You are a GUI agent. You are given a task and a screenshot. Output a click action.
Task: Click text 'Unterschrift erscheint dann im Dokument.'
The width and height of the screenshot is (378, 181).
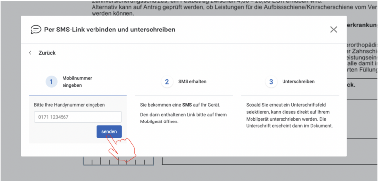(x=289, y=126)
